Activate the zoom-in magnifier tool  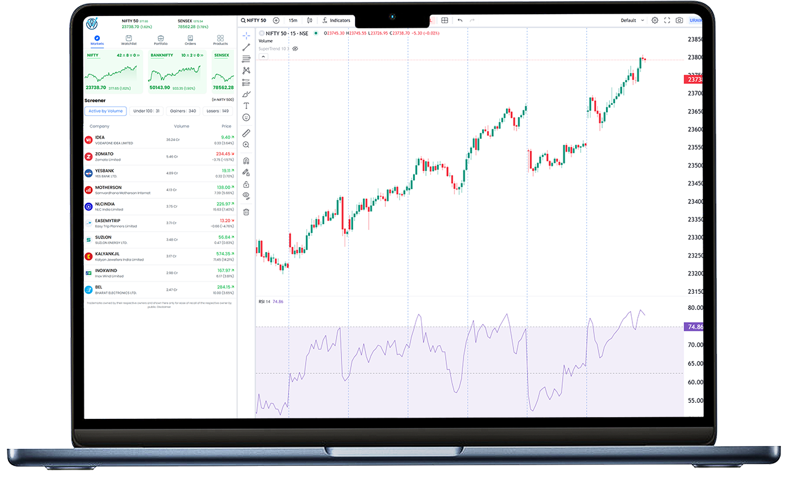(x=246, y=145)
